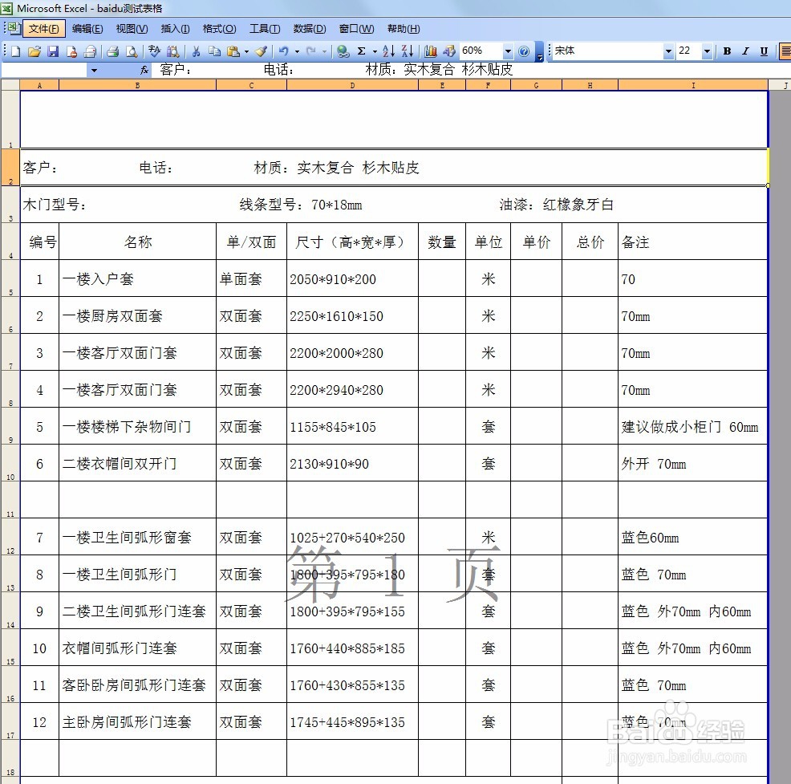Viewport: 791px width, 784px height.
Task: Click the formula bar showing 客户: 电话:
Action: [x=469, y=70]
